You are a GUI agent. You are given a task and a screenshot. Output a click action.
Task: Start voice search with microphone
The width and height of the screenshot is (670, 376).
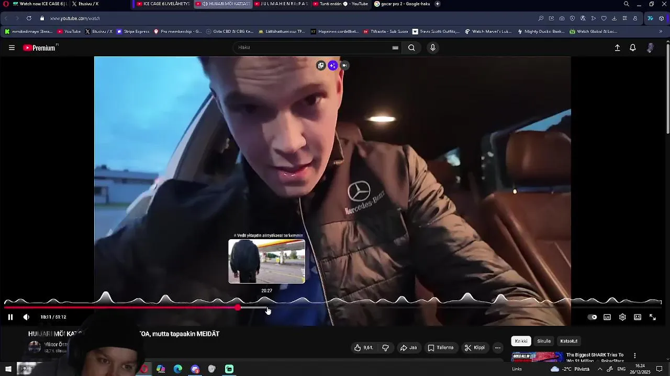[432, 48]
